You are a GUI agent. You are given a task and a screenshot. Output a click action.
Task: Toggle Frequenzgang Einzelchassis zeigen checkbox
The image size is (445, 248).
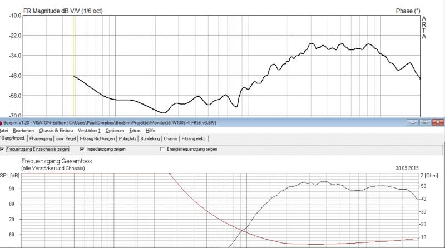[x=2, y=149]
